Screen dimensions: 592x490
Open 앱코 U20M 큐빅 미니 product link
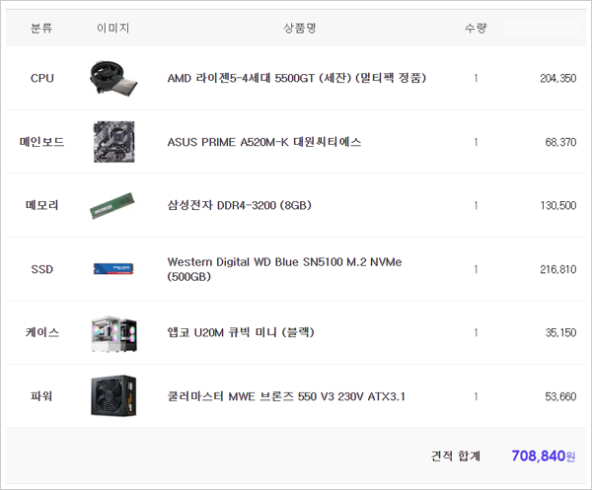(241, 333)
